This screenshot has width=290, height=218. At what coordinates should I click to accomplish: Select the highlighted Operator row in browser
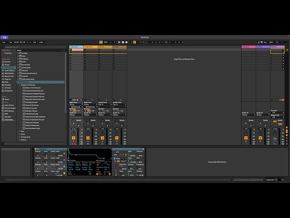point(40,82)
